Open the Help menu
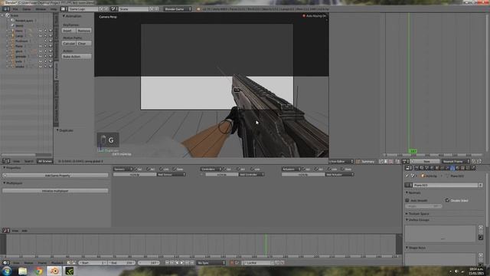490x276 pixels. tap(54, 9)
